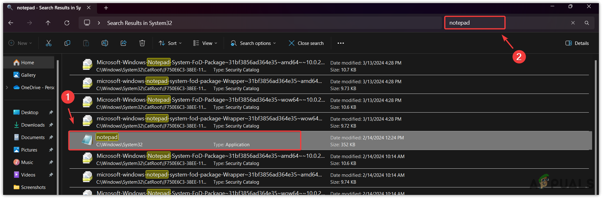Image resolution: width=602 pixels, height=198 pixels.
Task: Click the notepad application file icon
Action: pyautogui.click(x=87, y=140)
